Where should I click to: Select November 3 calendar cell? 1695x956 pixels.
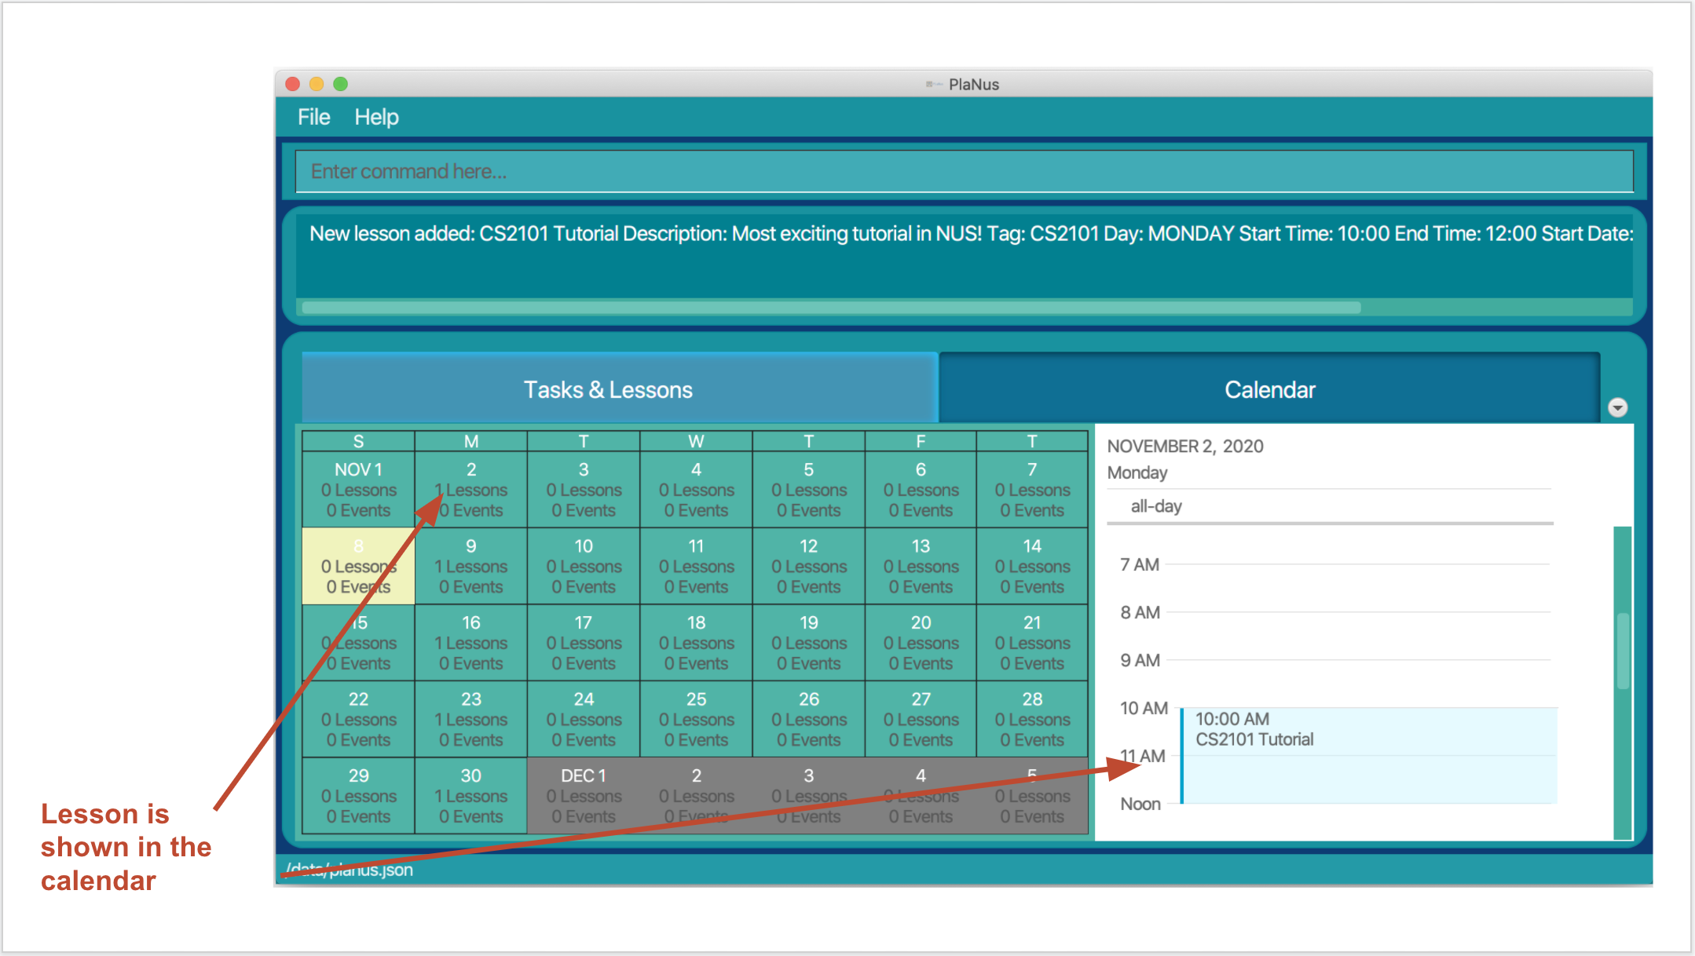click(584, 490)
